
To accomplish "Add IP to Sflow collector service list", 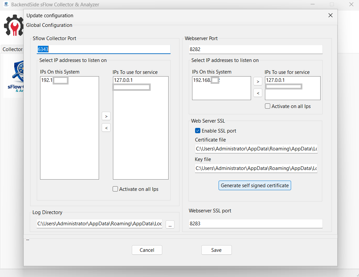I will pyautogui.click(x=106, y=116).
